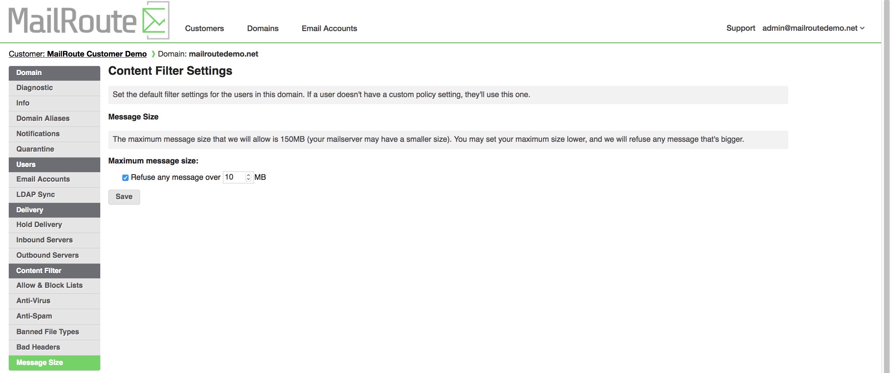Open the Domains menu

(x=263, y=28)
